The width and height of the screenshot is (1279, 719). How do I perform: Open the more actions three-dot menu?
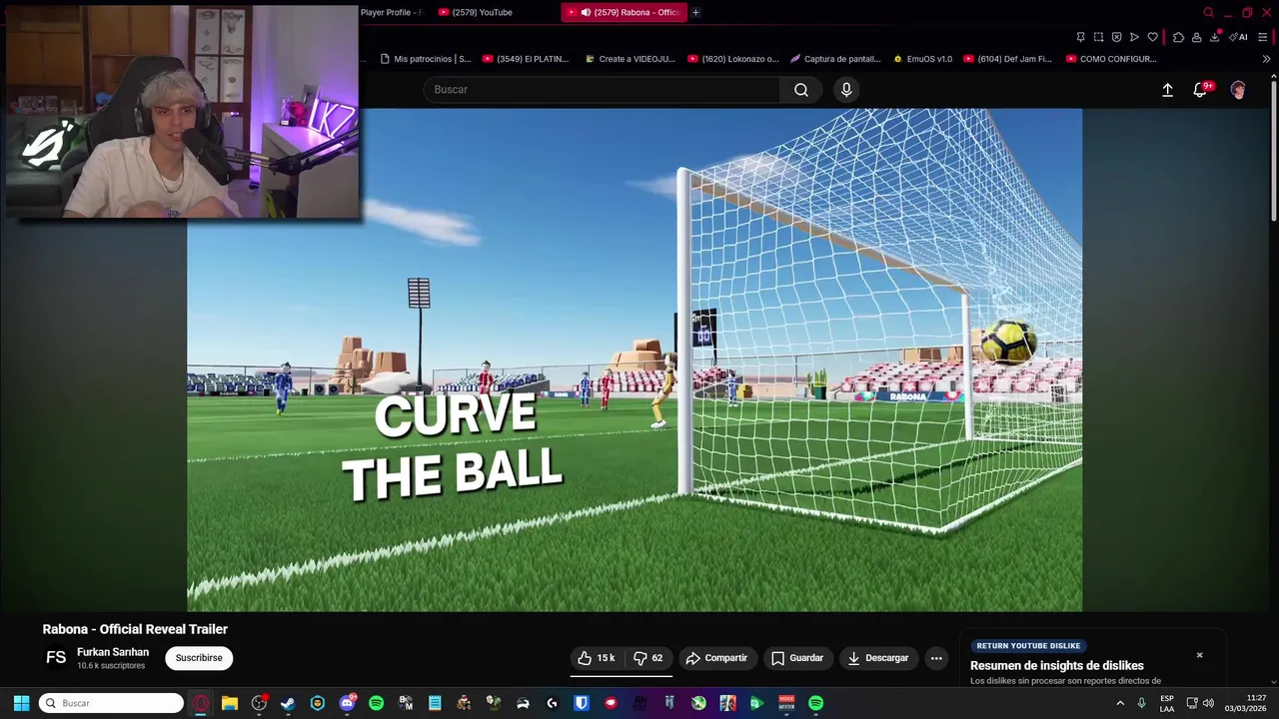click(936, 658)
